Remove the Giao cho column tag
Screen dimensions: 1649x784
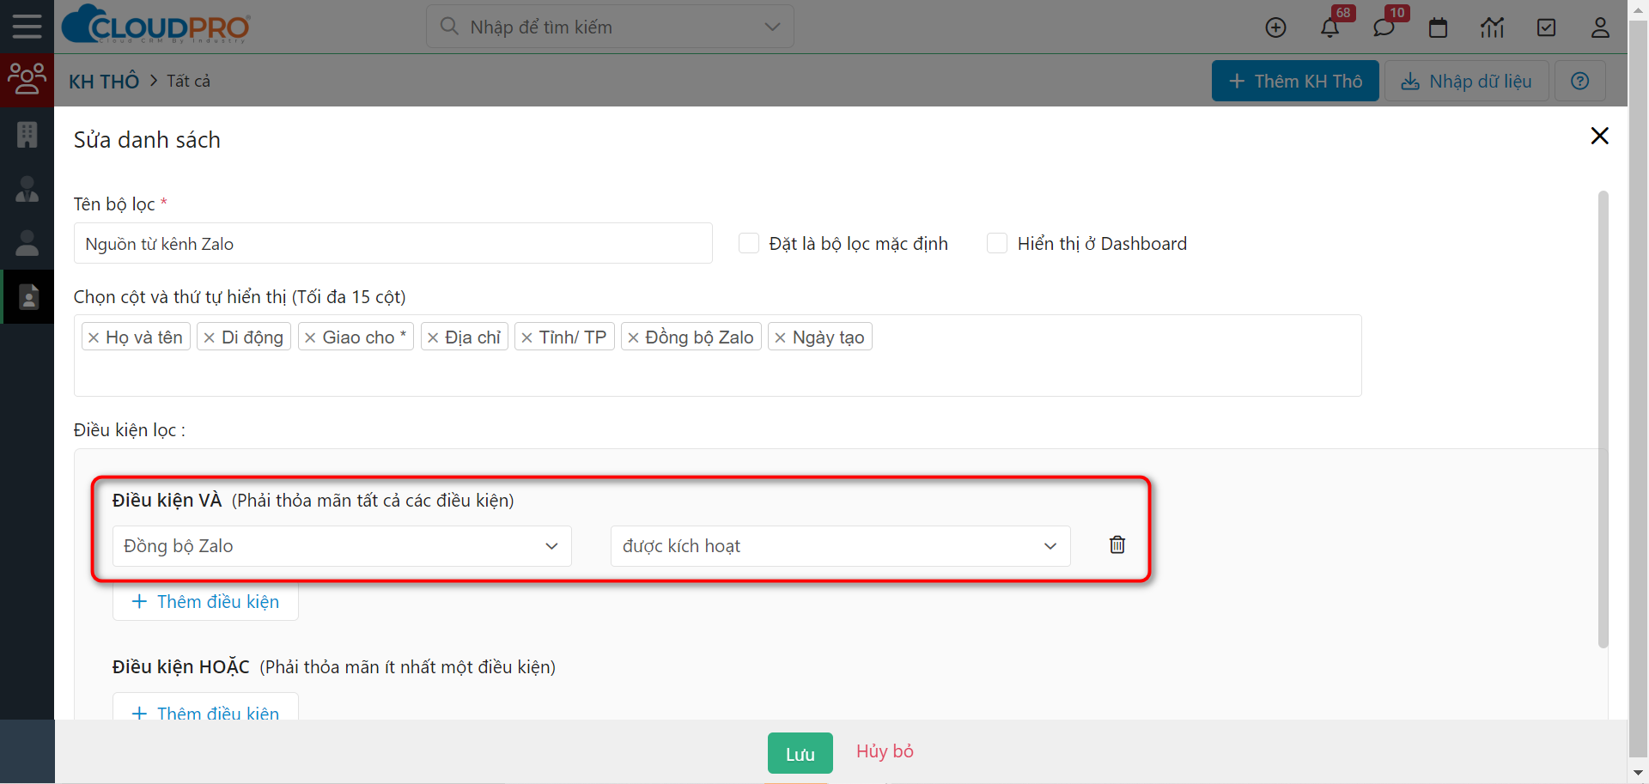tap(310, 337)
